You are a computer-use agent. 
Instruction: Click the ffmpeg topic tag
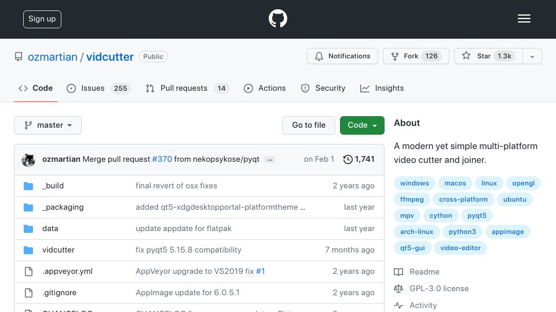pos(412,199)
